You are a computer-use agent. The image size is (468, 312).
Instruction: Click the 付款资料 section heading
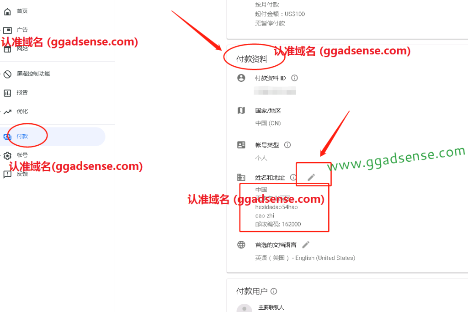pos(252,59)
